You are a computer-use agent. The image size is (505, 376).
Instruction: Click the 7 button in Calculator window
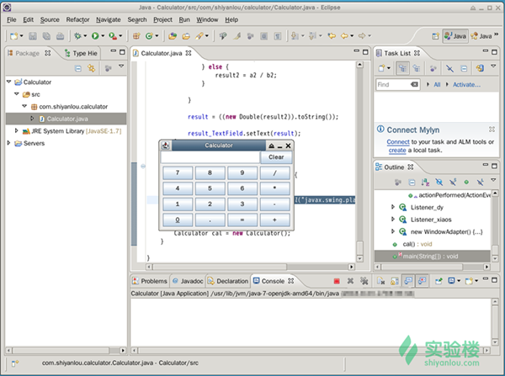click(178, 173)
